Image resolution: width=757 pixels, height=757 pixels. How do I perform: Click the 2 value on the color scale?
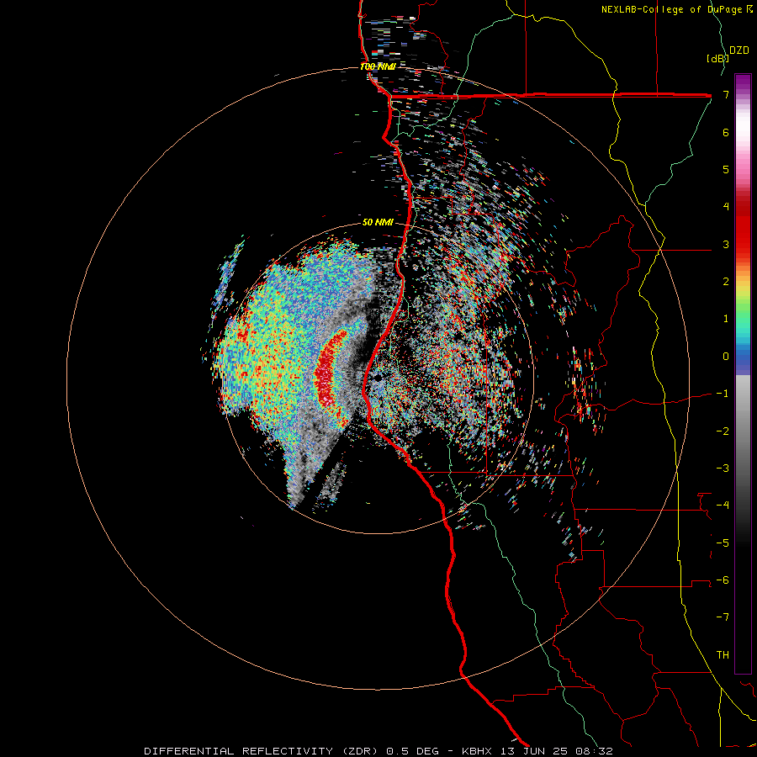tap(726, 282)
